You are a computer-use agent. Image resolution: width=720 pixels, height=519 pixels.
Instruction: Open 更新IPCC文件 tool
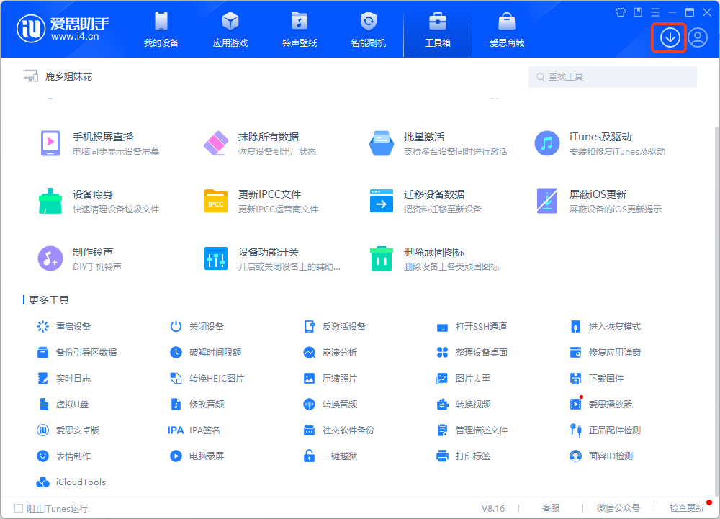click(261, 201)
